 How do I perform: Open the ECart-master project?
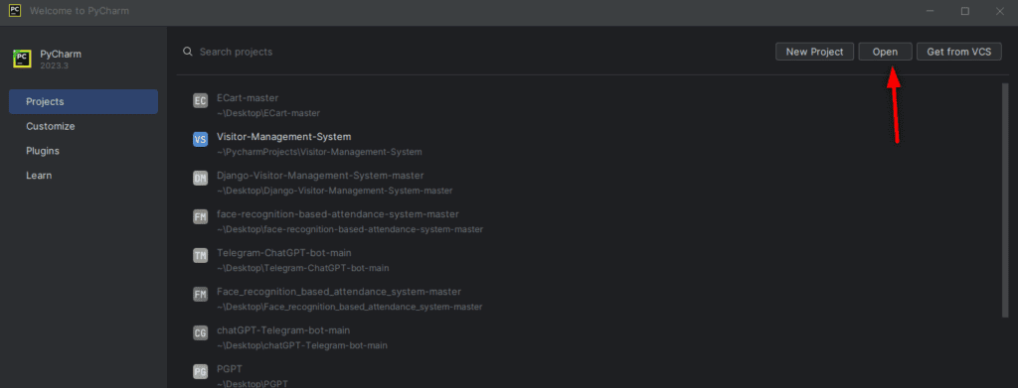point(248,98)
